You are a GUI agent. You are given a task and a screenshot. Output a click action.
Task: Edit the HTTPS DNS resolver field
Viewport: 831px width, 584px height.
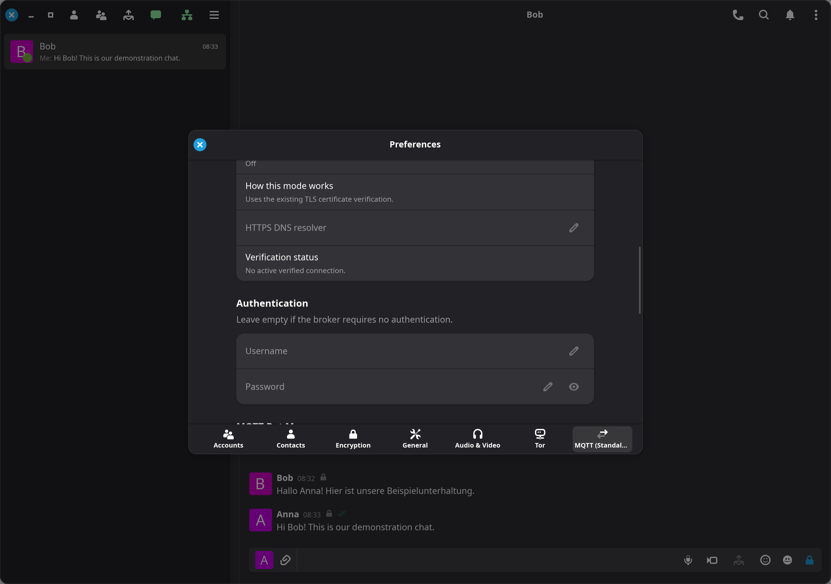pyautogui.click(x=574, y=227)
